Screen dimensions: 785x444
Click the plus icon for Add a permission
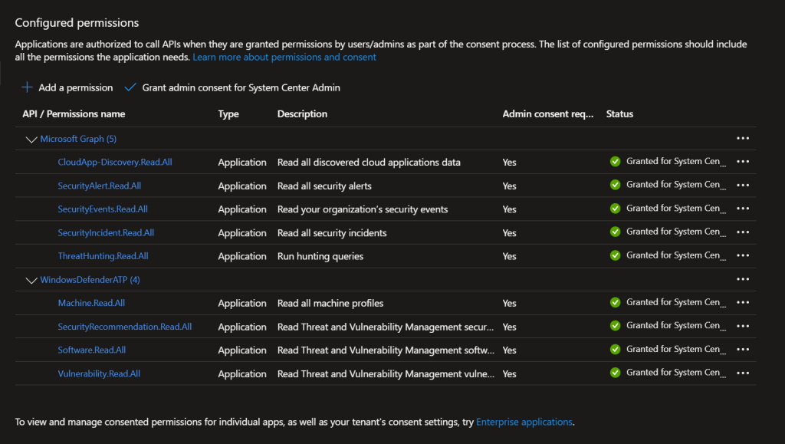(x=27, y=87)
